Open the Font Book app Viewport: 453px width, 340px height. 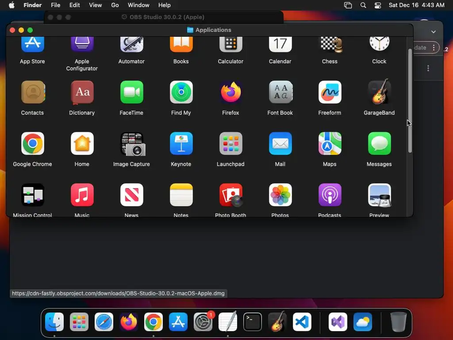click(280, 92)
